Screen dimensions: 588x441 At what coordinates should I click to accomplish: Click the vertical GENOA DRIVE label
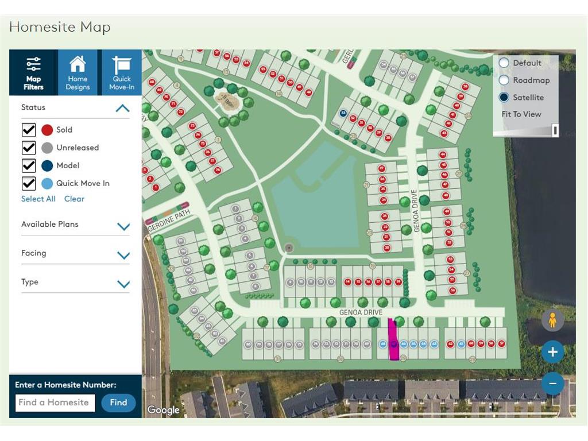415,211
